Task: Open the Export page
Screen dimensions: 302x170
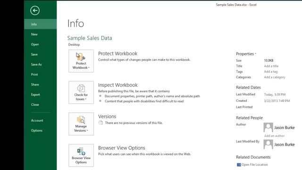Action: pyautogui.click(x=41, y=94)
